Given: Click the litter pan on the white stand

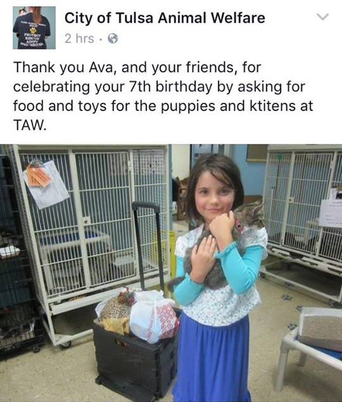Looking at the screenshot, I should (320, 328).
